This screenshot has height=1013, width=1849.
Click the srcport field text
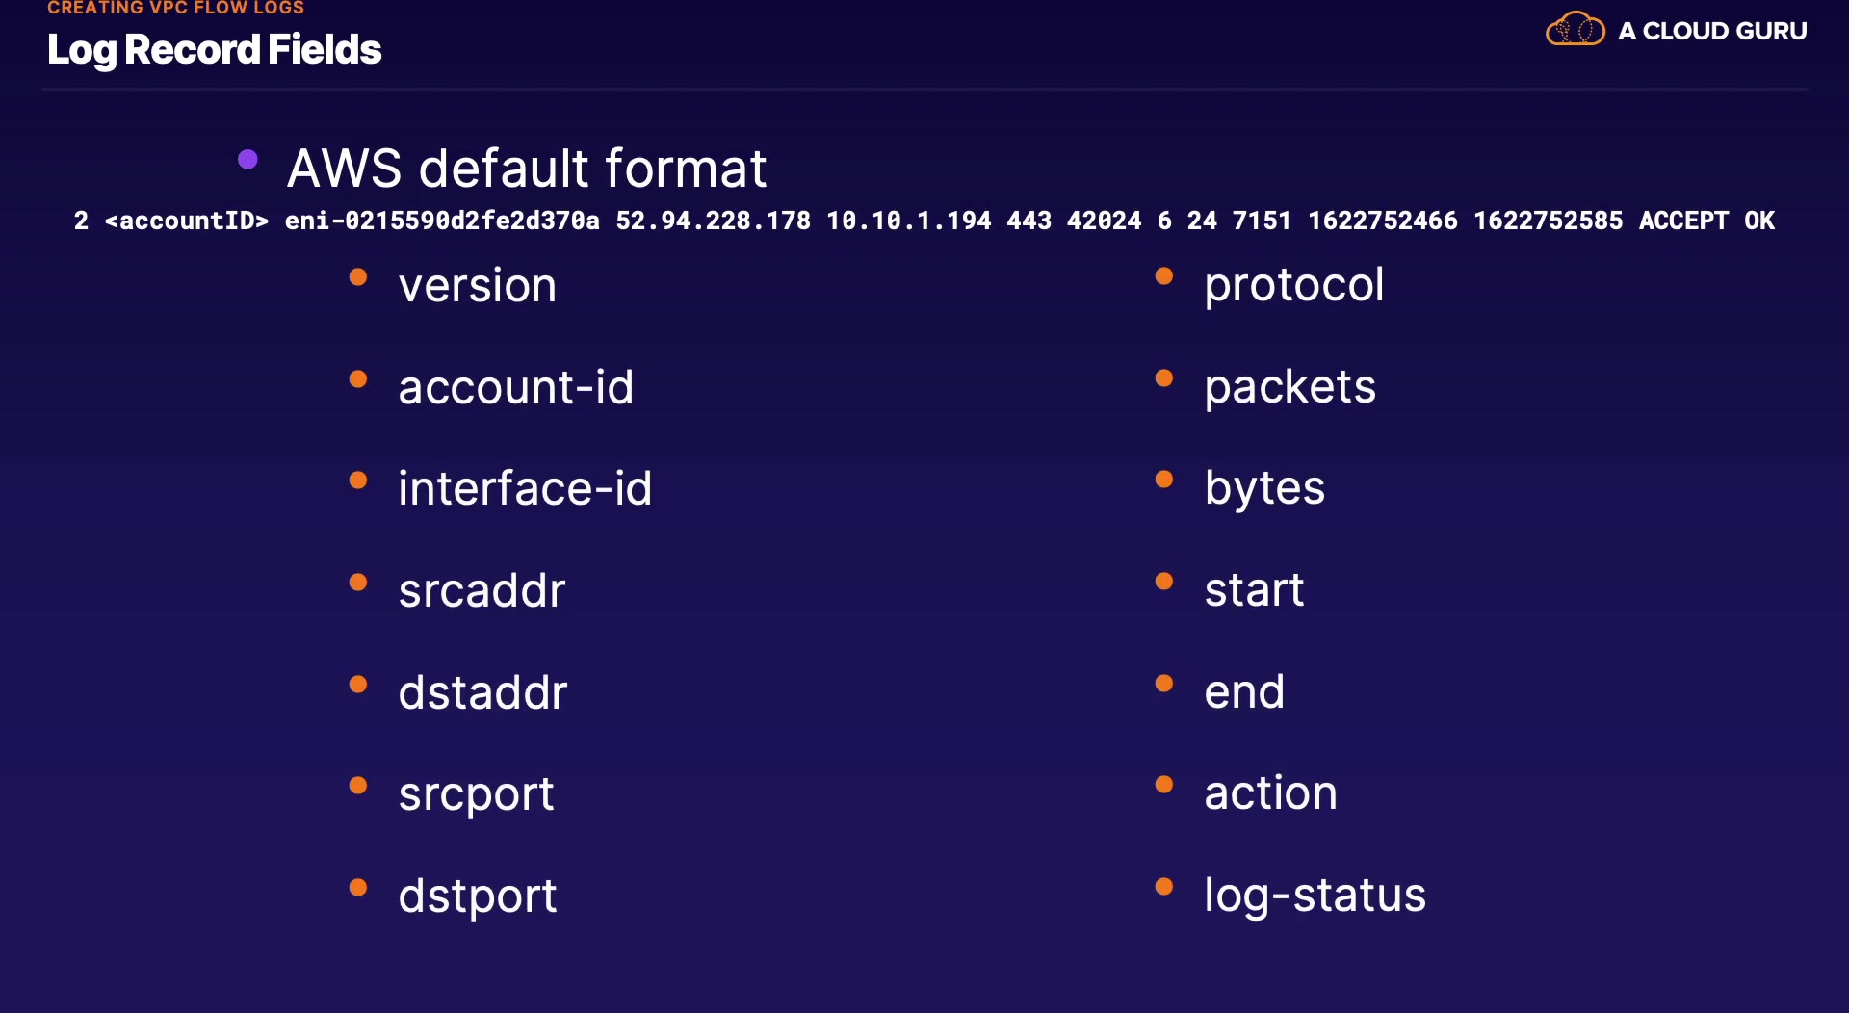coord(476,794)
